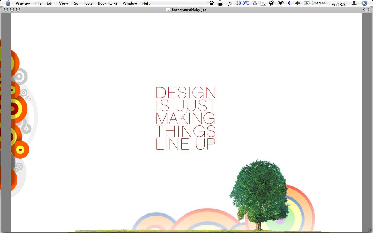This screenshot has height=233, width=373.
Task: Click the Backgroundhicky.jpg file proxy icon
Action: click(168, 10)
